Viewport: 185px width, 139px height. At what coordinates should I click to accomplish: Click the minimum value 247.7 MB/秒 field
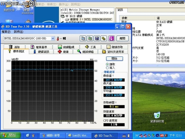pos(114,80)
